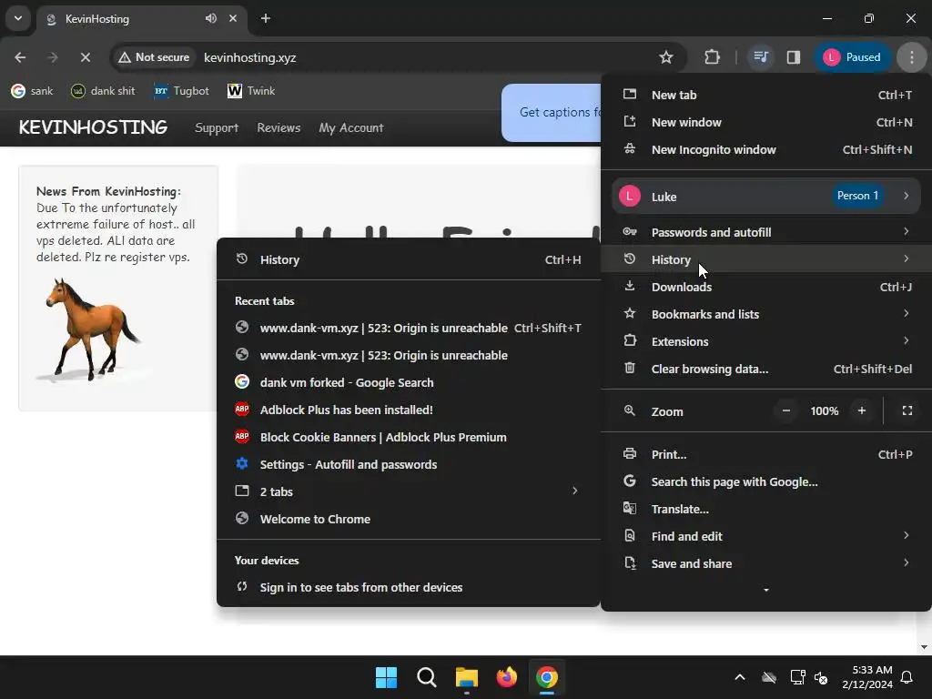932x699 pixels.
Task: Bookmark this page with the star icon
Action: click(x=665, y=57)
